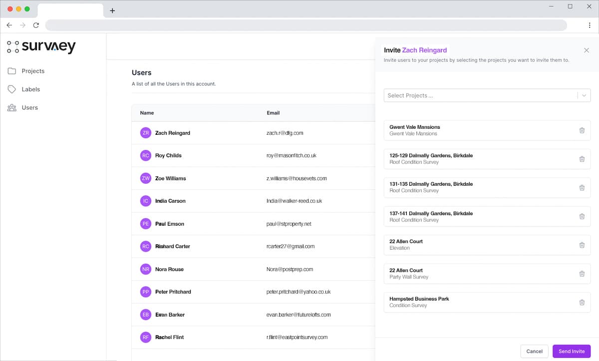
Task: Click the browser address bar
Action: coord(305,25)
